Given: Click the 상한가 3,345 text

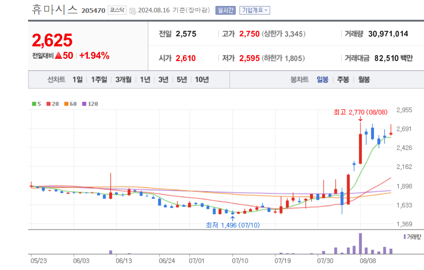Looking at the screenshot, I should tap(284, 34).
